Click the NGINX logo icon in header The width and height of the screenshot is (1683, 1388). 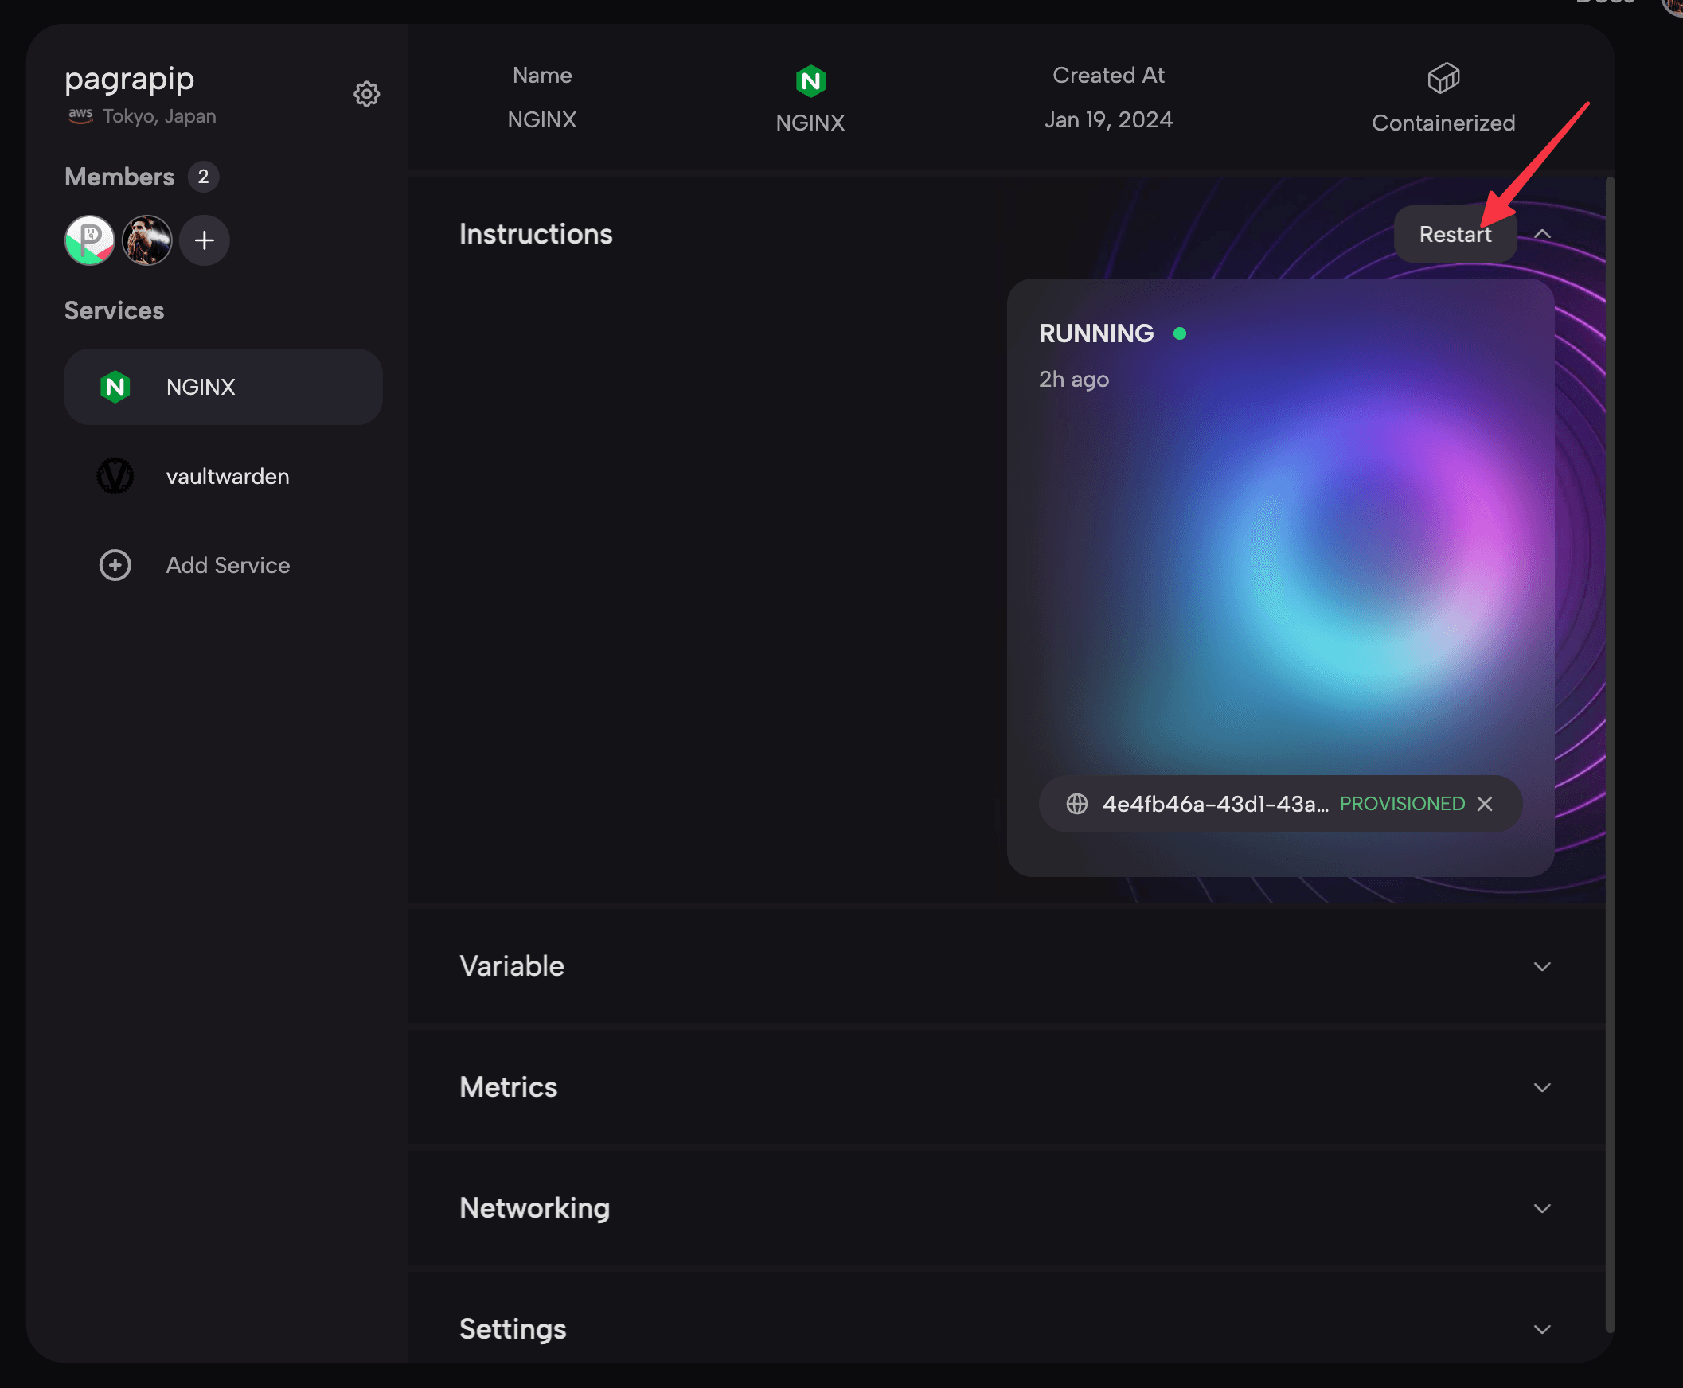click(x=810, y=80)
